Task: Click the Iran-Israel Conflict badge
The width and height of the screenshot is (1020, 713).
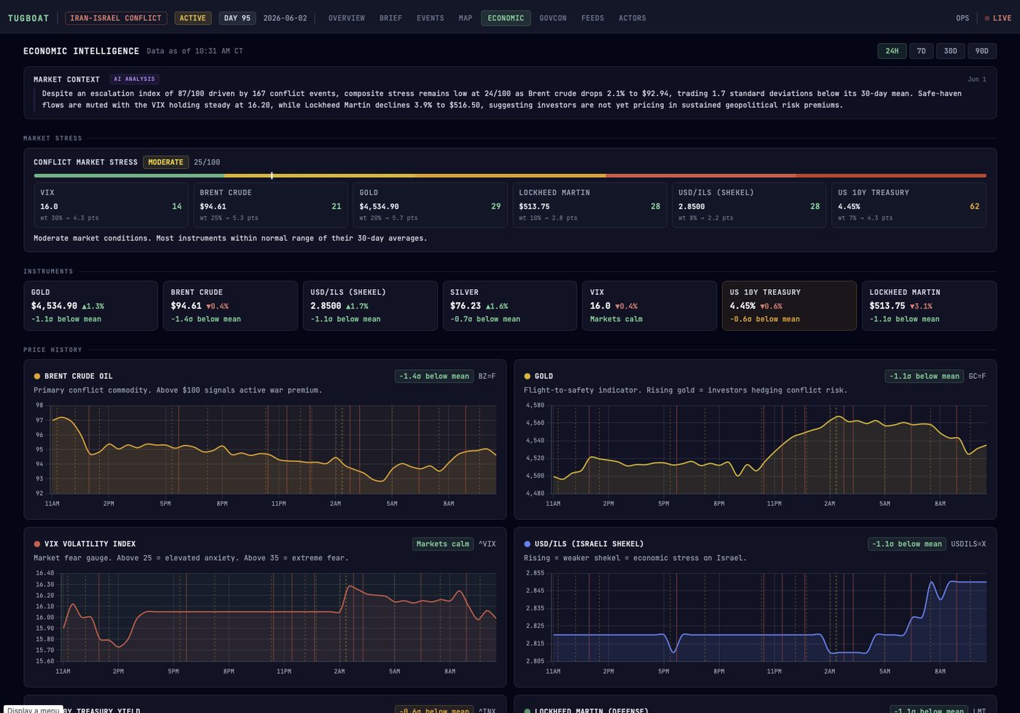Action: point(116,18)
